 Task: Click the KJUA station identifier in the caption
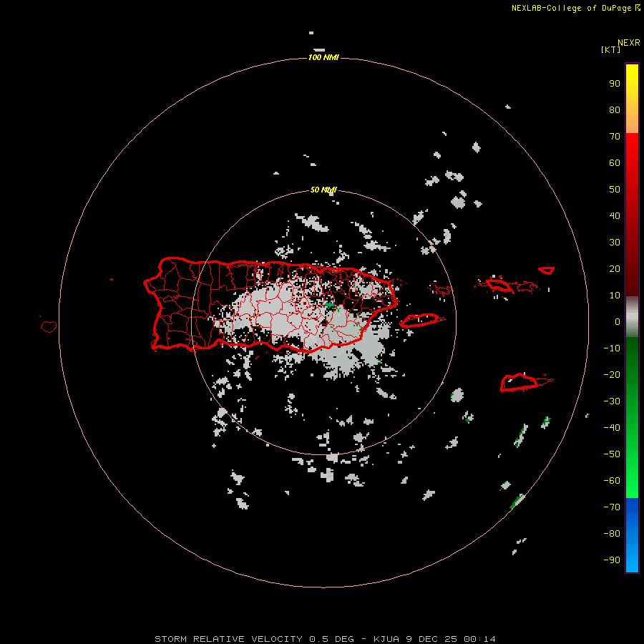[386, 639]
